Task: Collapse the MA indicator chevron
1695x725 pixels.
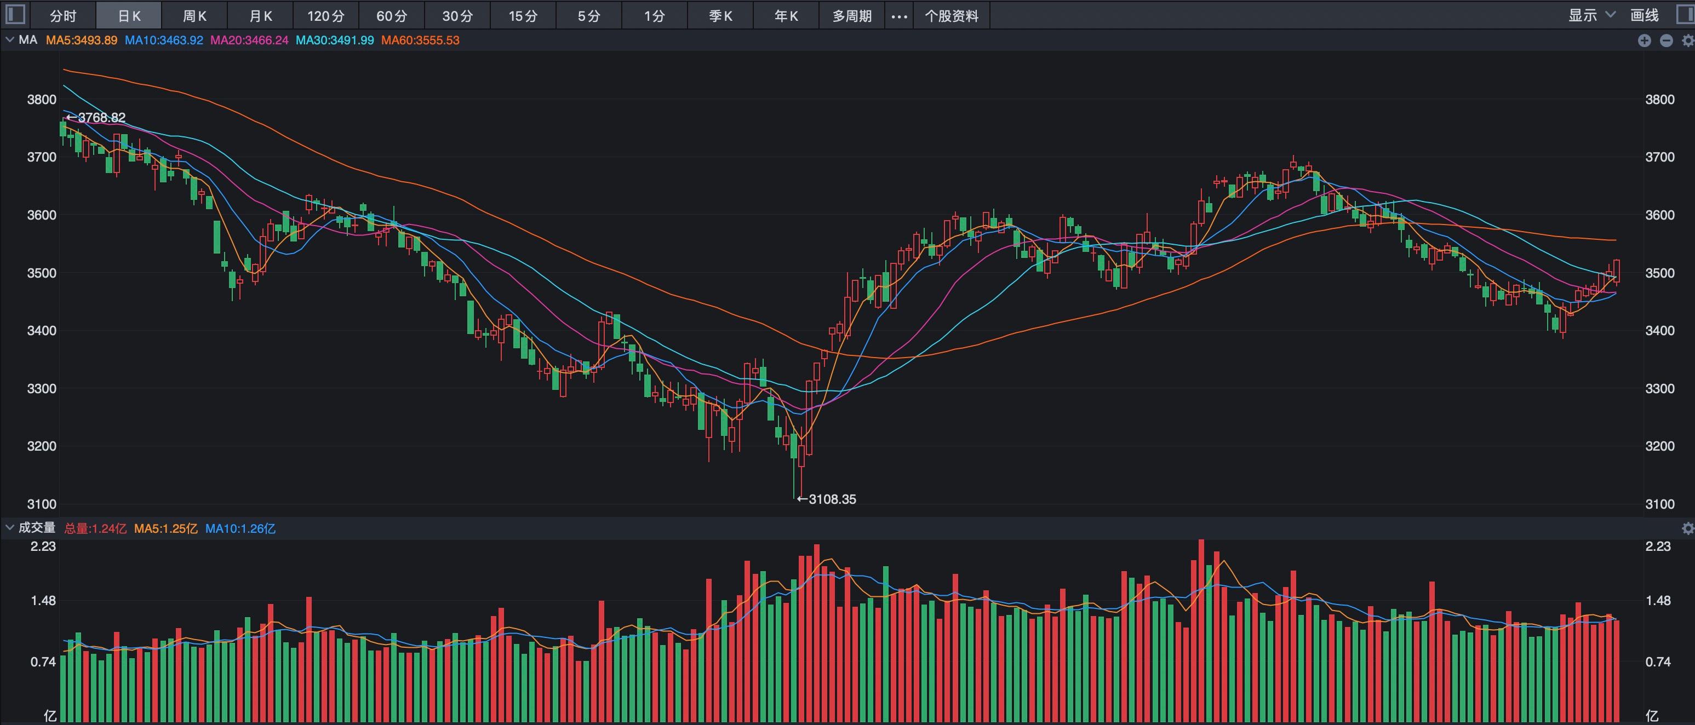Action: point(9,40)
